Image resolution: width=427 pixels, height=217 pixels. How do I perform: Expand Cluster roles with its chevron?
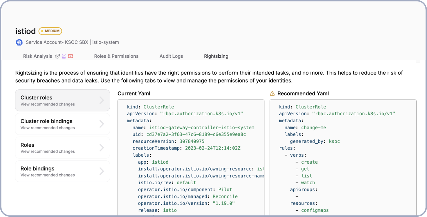pos(101,100)
